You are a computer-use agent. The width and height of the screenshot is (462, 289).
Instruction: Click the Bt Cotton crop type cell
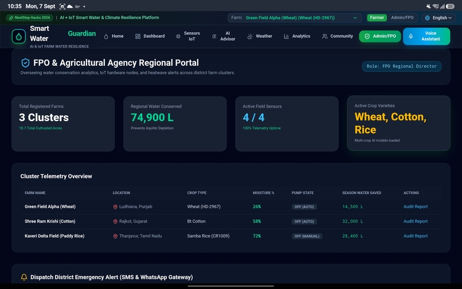click(196, 221)
